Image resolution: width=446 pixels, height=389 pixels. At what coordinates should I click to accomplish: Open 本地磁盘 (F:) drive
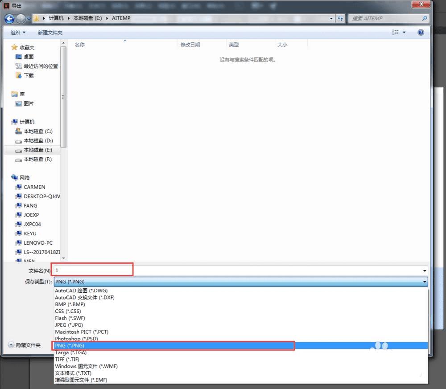(38, 160)
